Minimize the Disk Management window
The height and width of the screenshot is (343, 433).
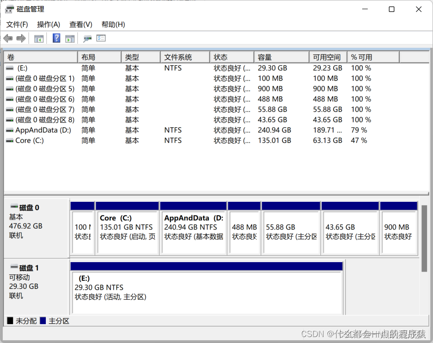[x=365, y=9]
